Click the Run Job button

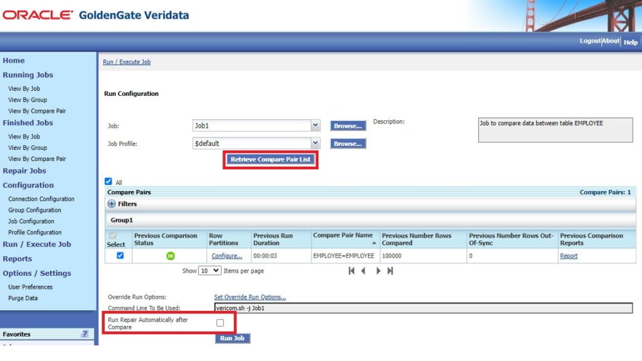click(x=232, y=338)
